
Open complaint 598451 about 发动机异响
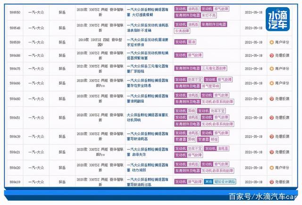[148, 117]
